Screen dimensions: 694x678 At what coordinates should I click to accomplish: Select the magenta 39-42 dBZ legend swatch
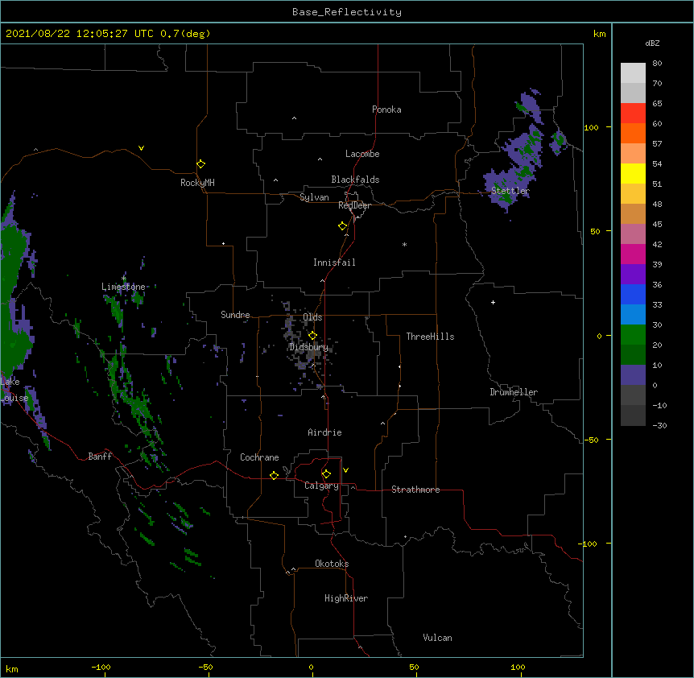point(633,254)
